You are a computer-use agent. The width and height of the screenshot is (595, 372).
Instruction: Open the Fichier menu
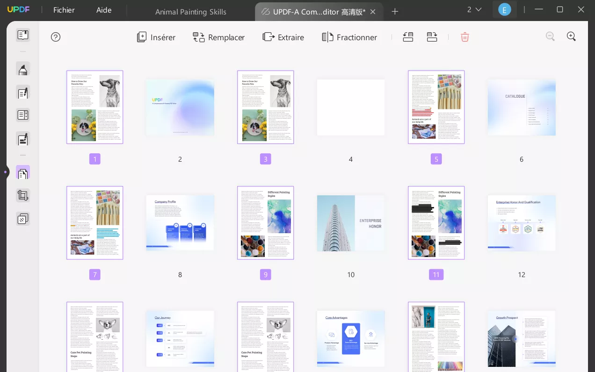point(64,10)
